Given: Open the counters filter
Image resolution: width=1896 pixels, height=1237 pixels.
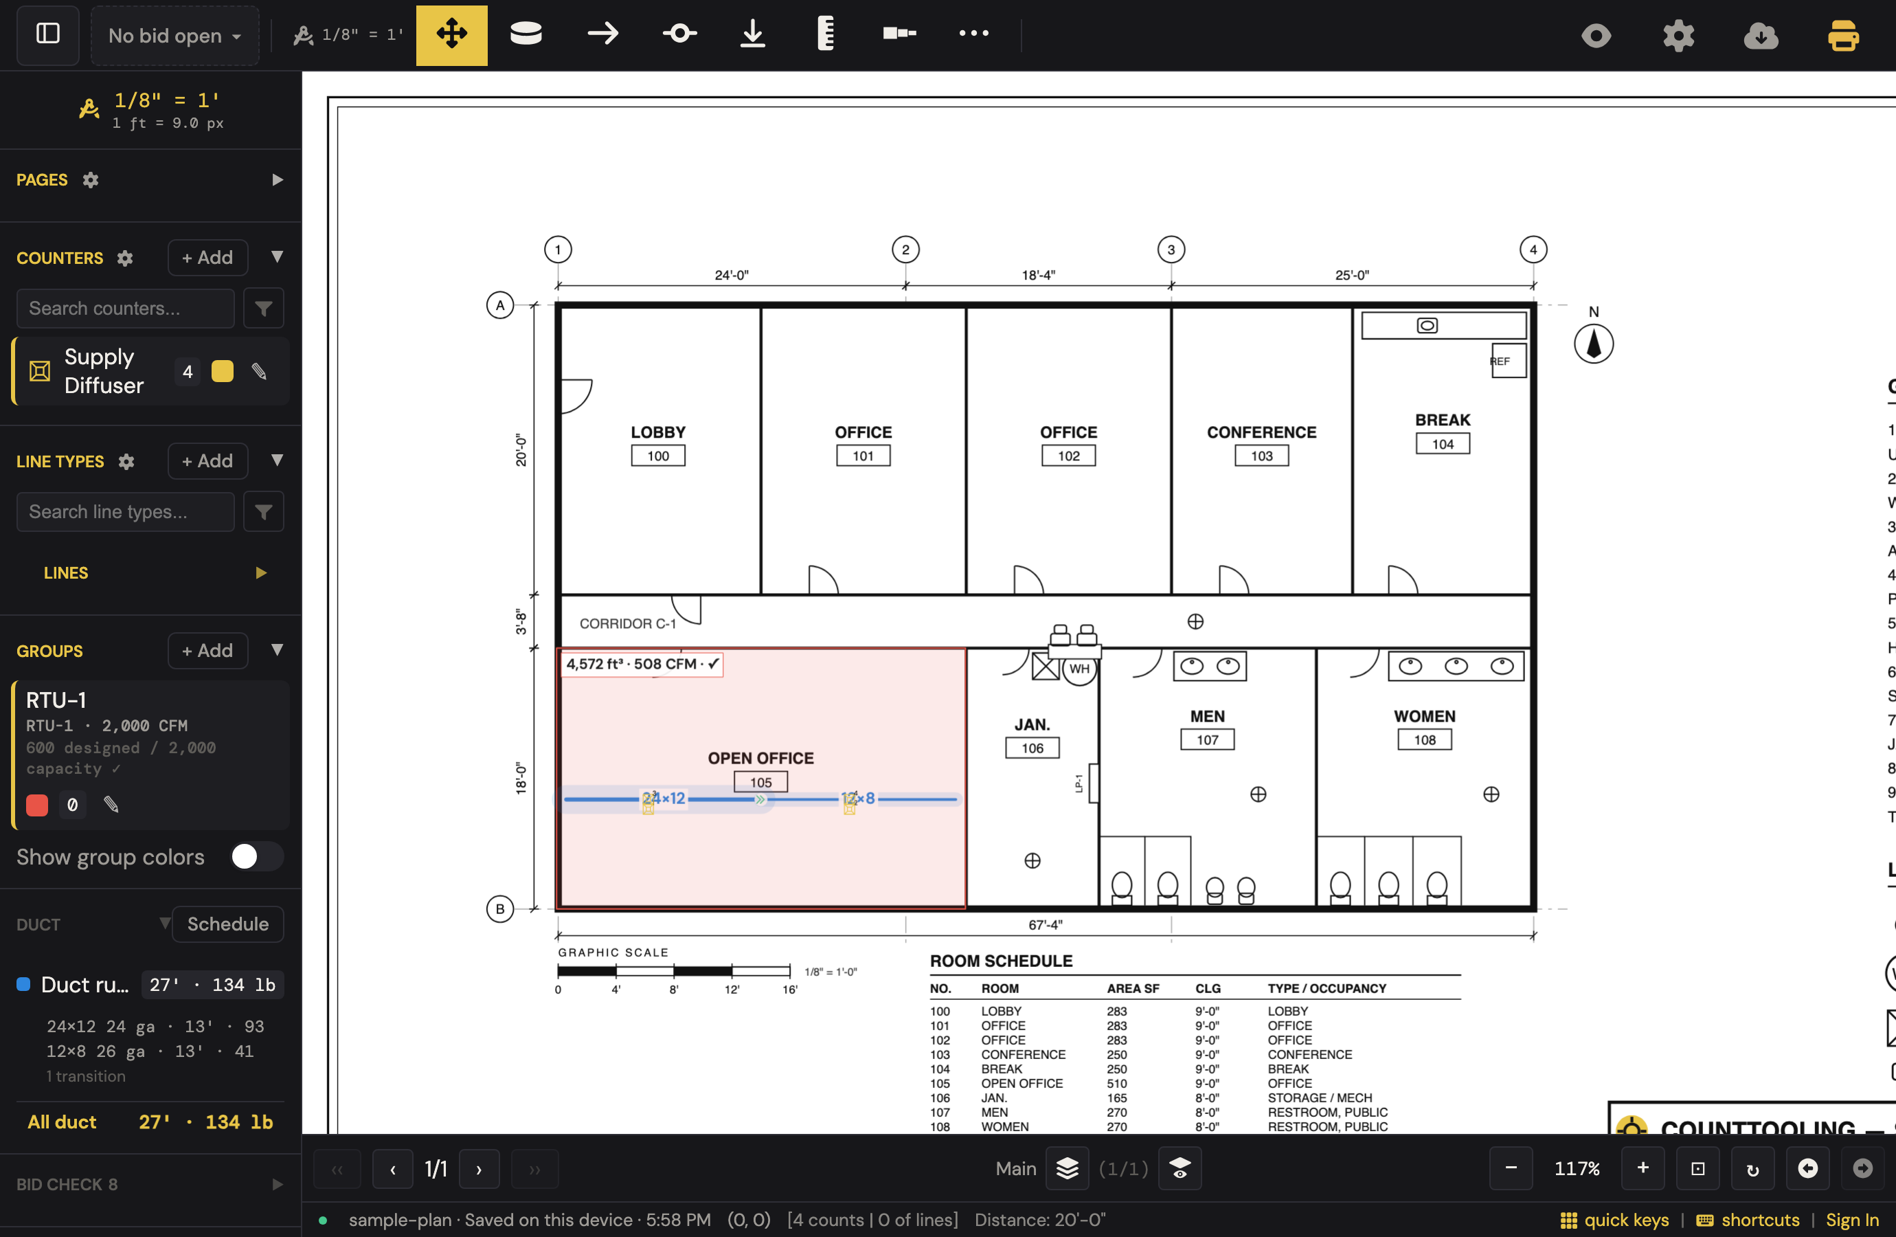Looking at the screenshot, I should coord(264,309).
